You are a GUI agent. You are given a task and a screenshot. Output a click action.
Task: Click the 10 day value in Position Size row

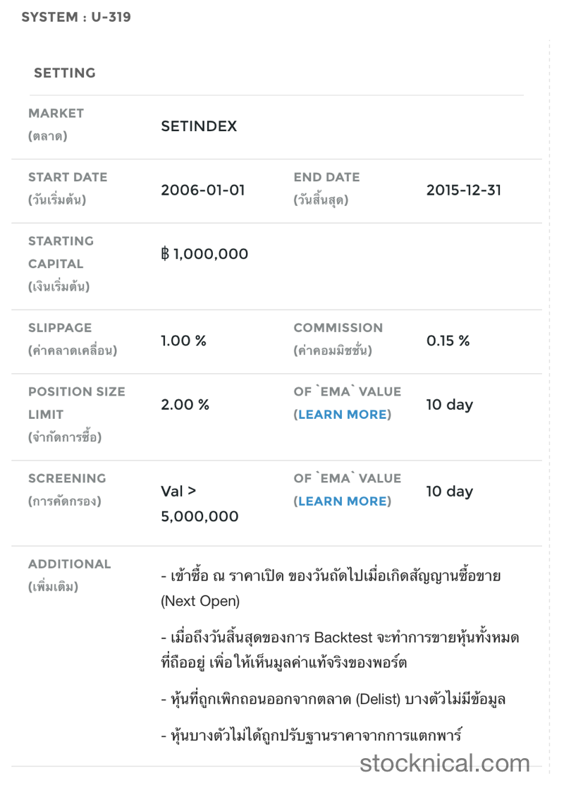pos(449,405)
